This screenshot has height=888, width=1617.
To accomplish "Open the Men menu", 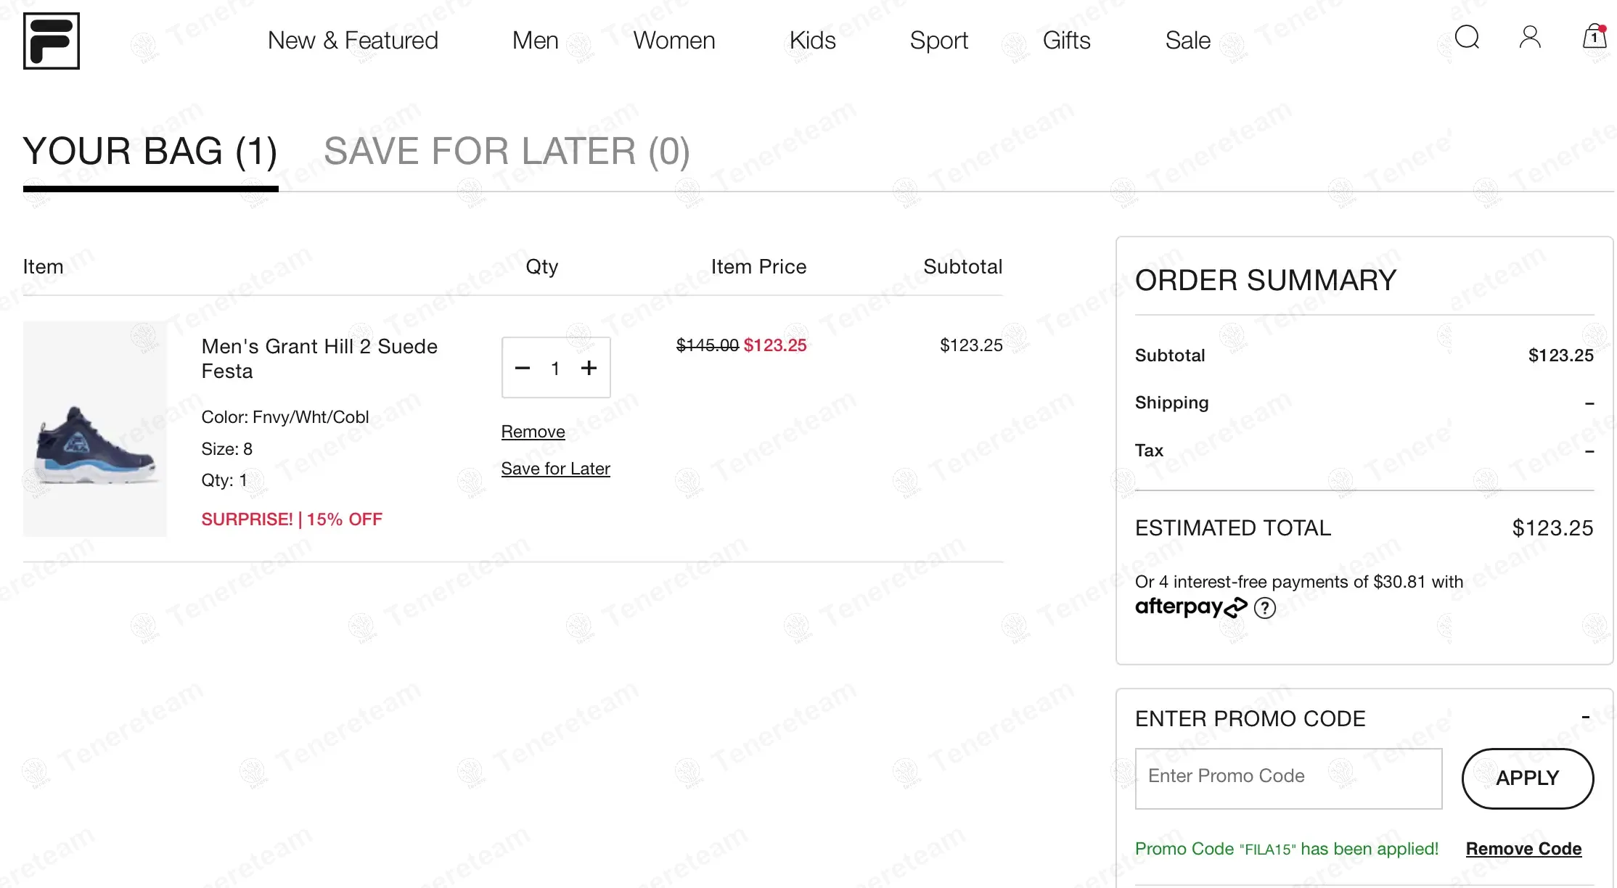I will pyautogui.click(x=535, y=41).
